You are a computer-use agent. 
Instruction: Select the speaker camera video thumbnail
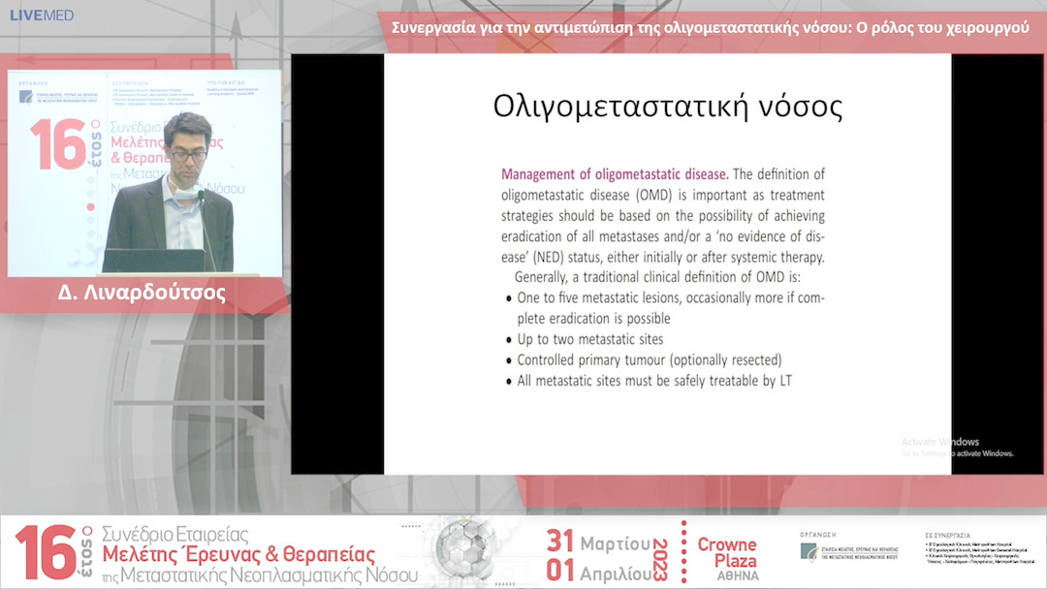(x=145, y=172)
